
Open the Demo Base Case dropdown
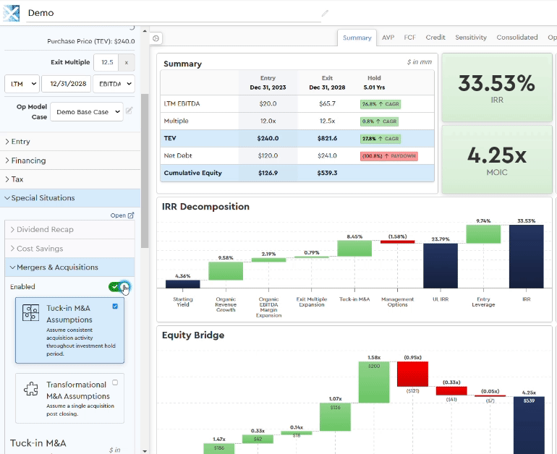coord(85,112)
